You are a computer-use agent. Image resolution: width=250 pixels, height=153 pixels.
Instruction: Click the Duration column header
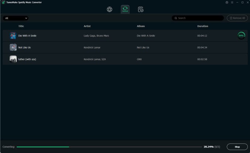[203, 26]
